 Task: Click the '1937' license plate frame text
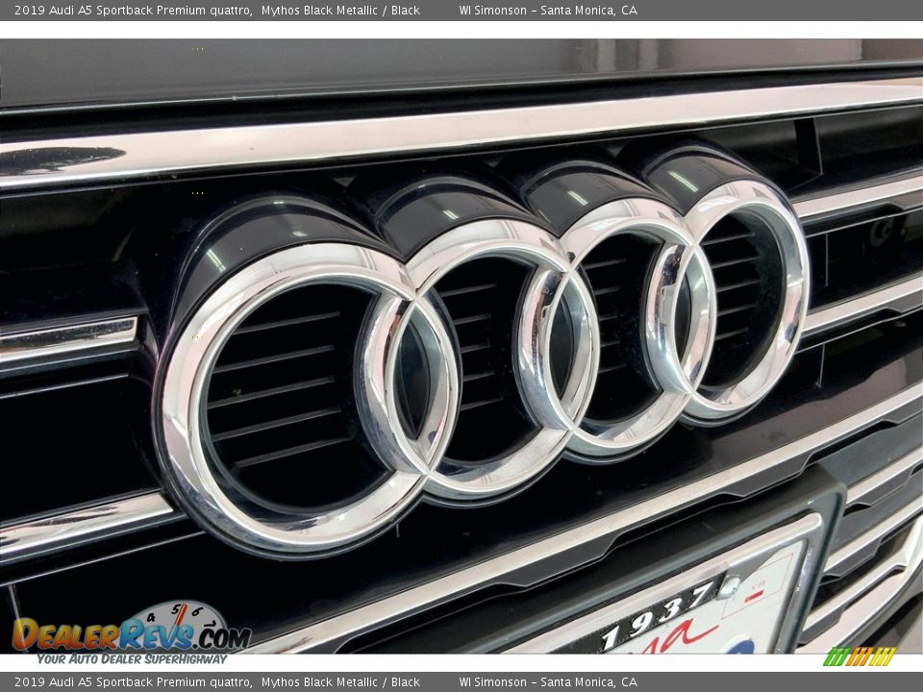pyautogui.click(x=658, y=615)
